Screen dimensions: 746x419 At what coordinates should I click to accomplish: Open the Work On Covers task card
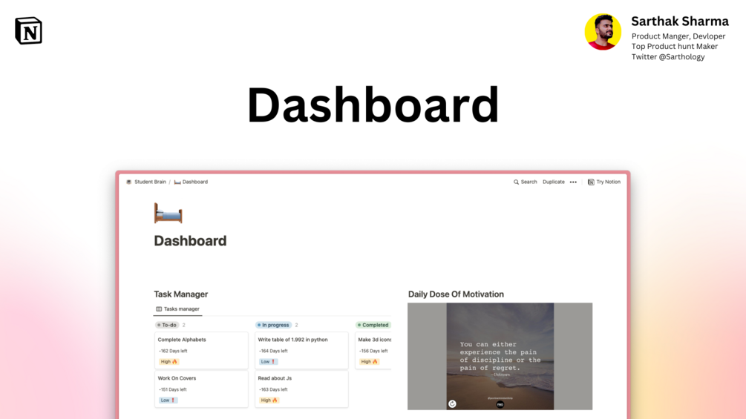coord(201,389)
